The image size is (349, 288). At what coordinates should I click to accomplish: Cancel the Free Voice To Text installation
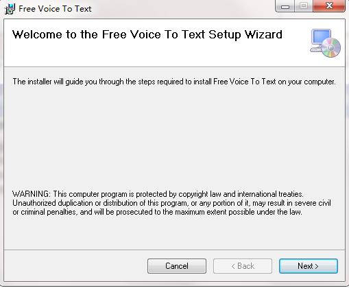177,266
